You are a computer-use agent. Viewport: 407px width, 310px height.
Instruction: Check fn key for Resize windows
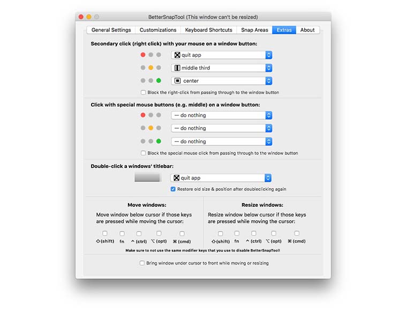pyautogui.click(x=237, y=234)
